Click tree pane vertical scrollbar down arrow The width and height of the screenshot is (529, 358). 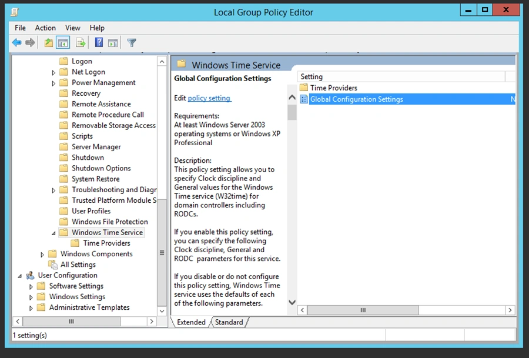point(162,311)
